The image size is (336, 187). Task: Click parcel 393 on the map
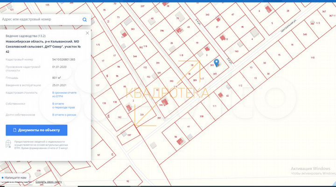pos(133,29)
